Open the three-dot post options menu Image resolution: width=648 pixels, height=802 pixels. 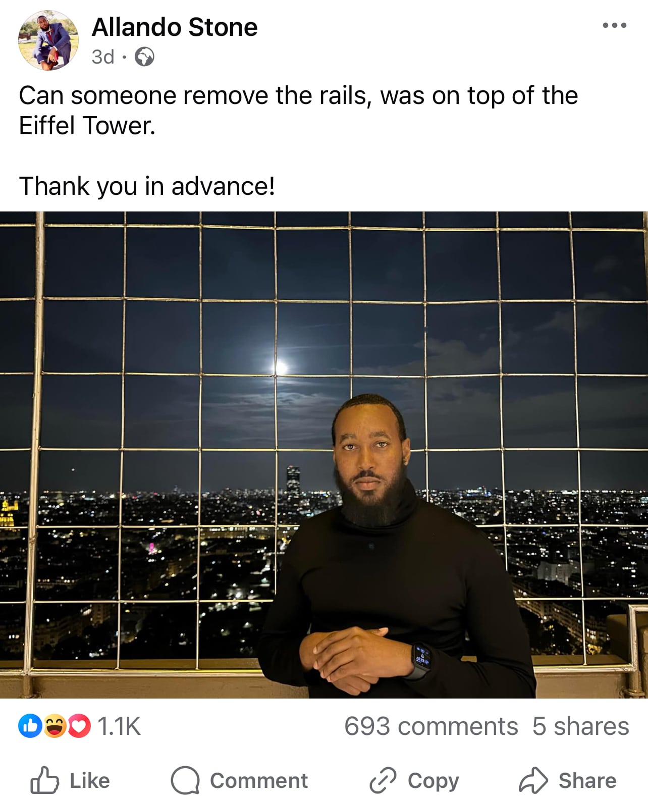coord(615,25)
